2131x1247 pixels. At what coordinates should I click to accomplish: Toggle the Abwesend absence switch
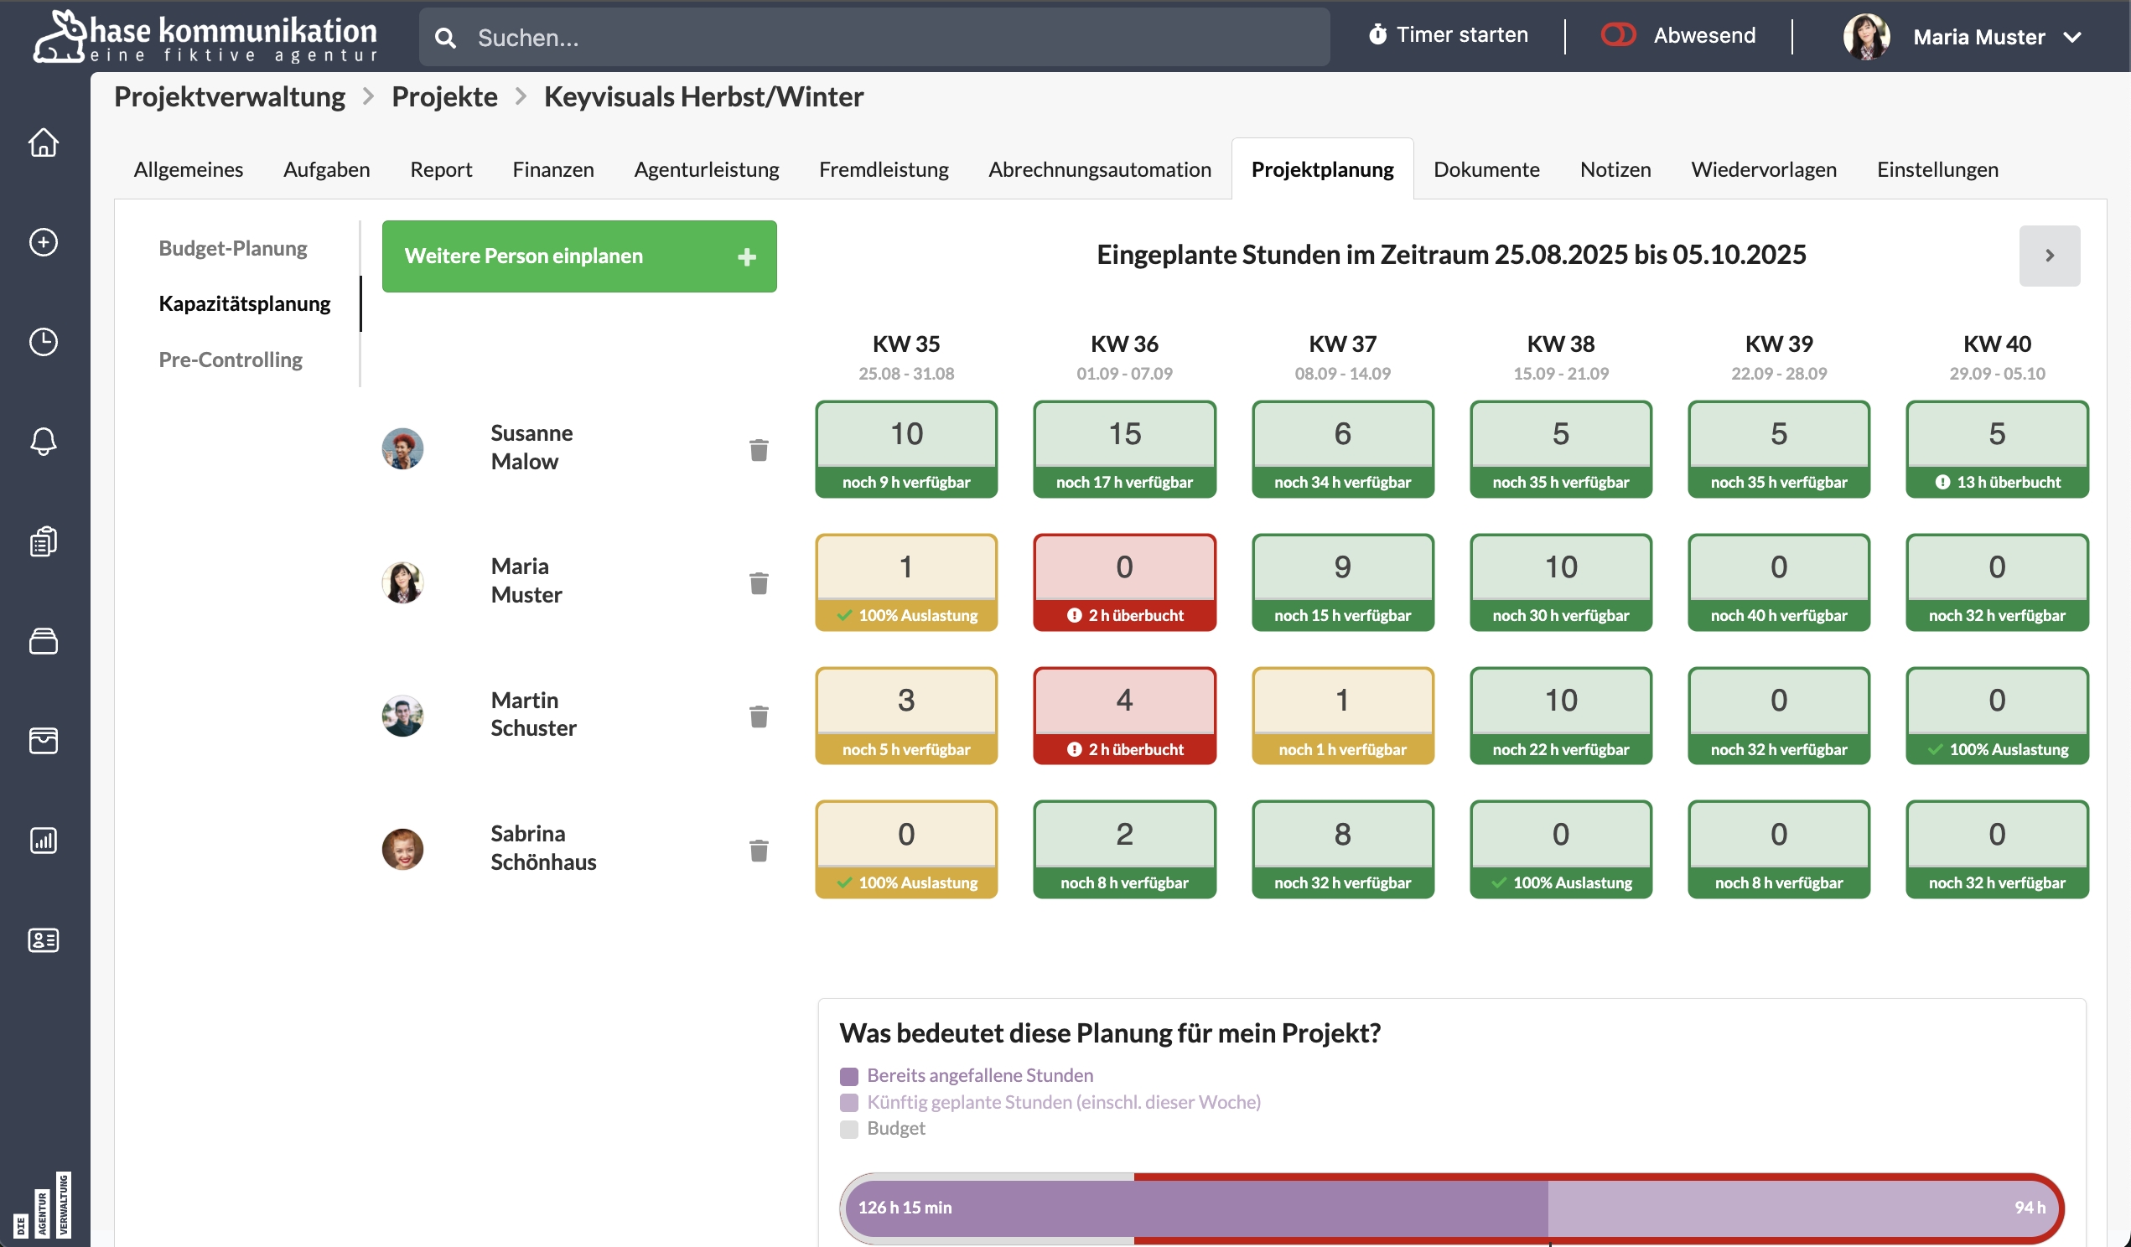pyautogui.click(x=1617, y=34)
